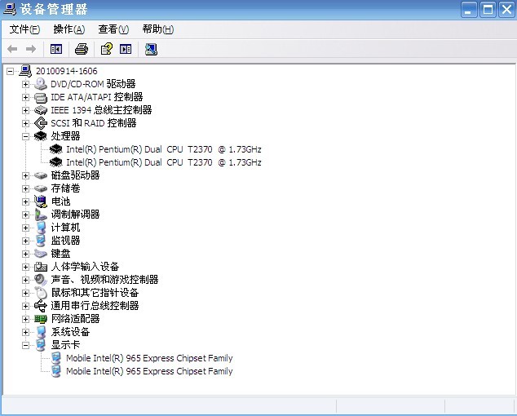Select the computer icon for 20100914-1606
This screenshot has height=416, width=517.
(x=26, y=71)
